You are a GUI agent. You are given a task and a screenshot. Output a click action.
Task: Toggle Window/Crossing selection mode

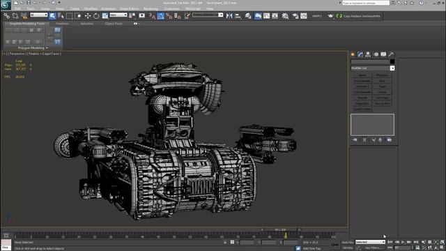click(x=77, y=16)
